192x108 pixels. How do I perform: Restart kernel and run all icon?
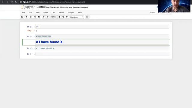67,17
